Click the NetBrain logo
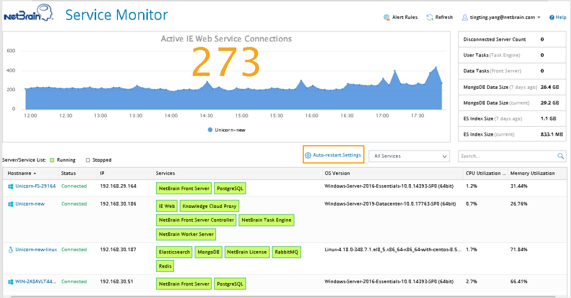 [28, 14]
